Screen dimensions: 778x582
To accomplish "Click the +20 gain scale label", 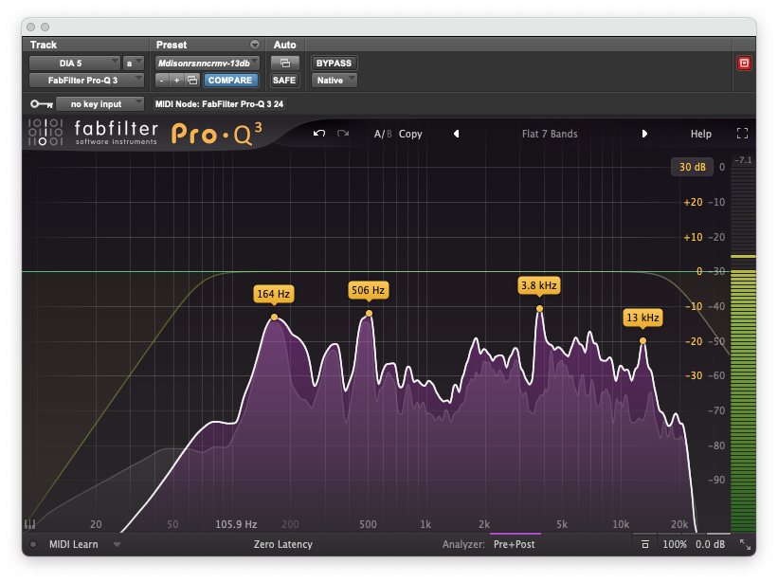I will (x=693, y=202).
